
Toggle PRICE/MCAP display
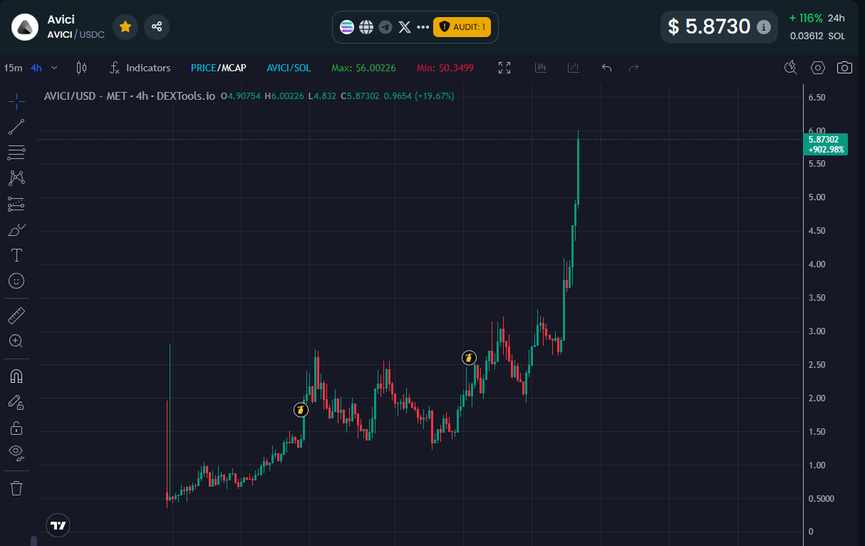(218, 68)
